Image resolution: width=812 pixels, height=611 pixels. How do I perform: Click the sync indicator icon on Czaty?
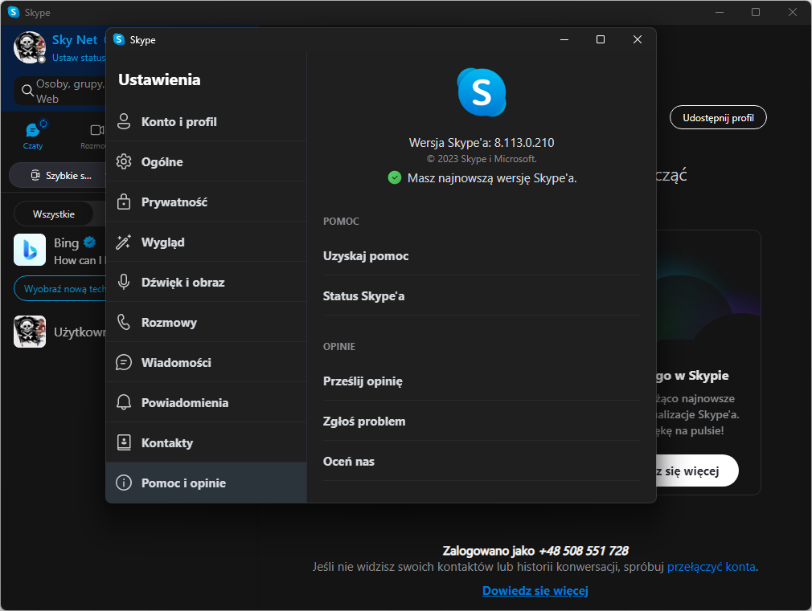pyautogui.click(x=43, y=123)
